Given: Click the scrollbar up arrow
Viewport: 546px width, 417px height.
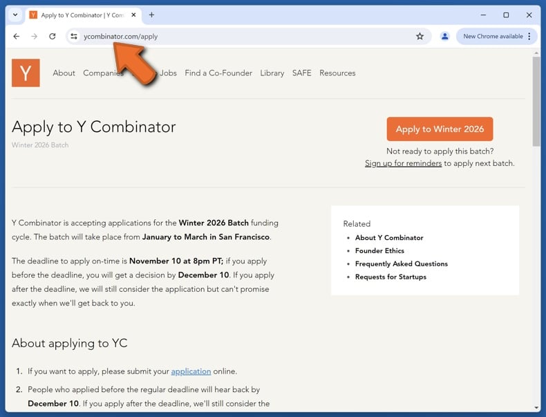Looking at the screenshot, I should point(536,53).
